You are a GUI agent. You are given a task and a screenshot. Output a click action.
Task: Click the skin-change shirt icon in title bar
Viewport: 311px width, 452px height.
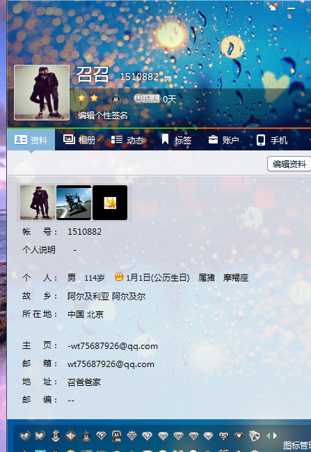273,7
